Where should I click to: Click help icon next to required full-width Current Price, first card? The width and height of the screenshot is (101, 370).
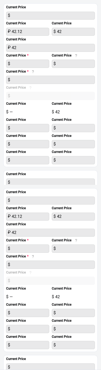pyautogui.click(x=33, y=72)
